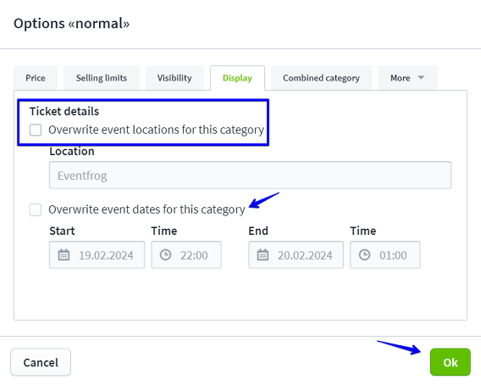Click the clock icon beside 01:00
The height and width of the screenshot is (385, 481).
(x=364, y=255)
